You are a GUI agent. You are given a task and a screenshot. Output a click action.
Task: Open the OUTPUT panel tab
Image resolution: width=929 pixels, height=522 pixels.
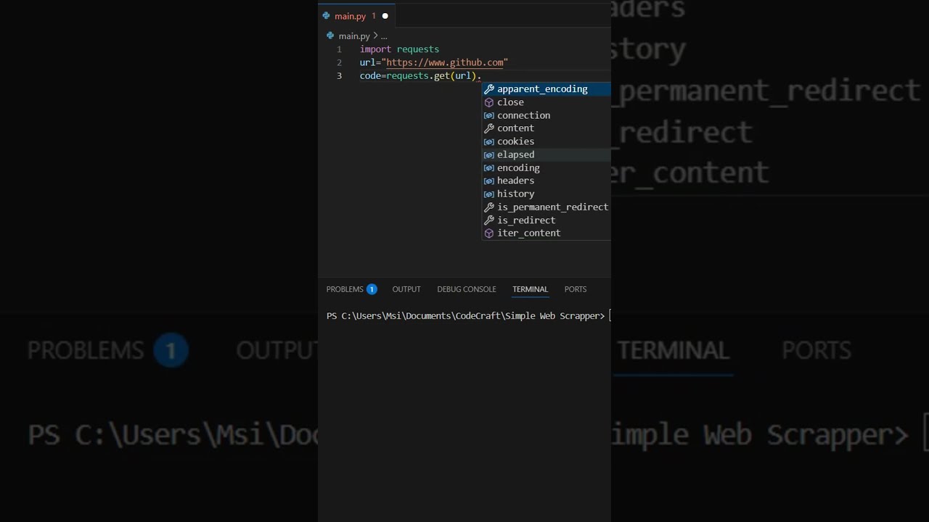click(x=406, y=289)
